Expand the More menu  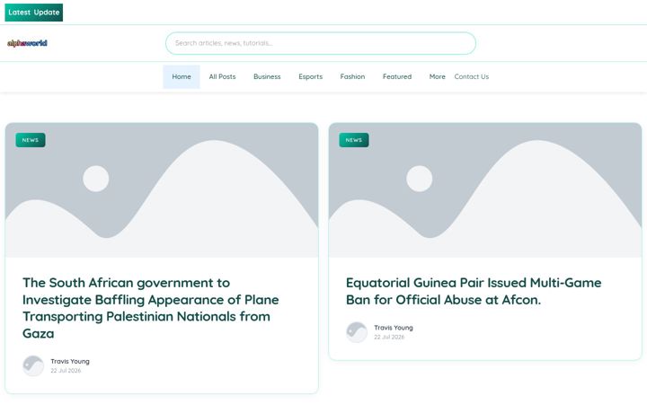[x=437, y=76]
